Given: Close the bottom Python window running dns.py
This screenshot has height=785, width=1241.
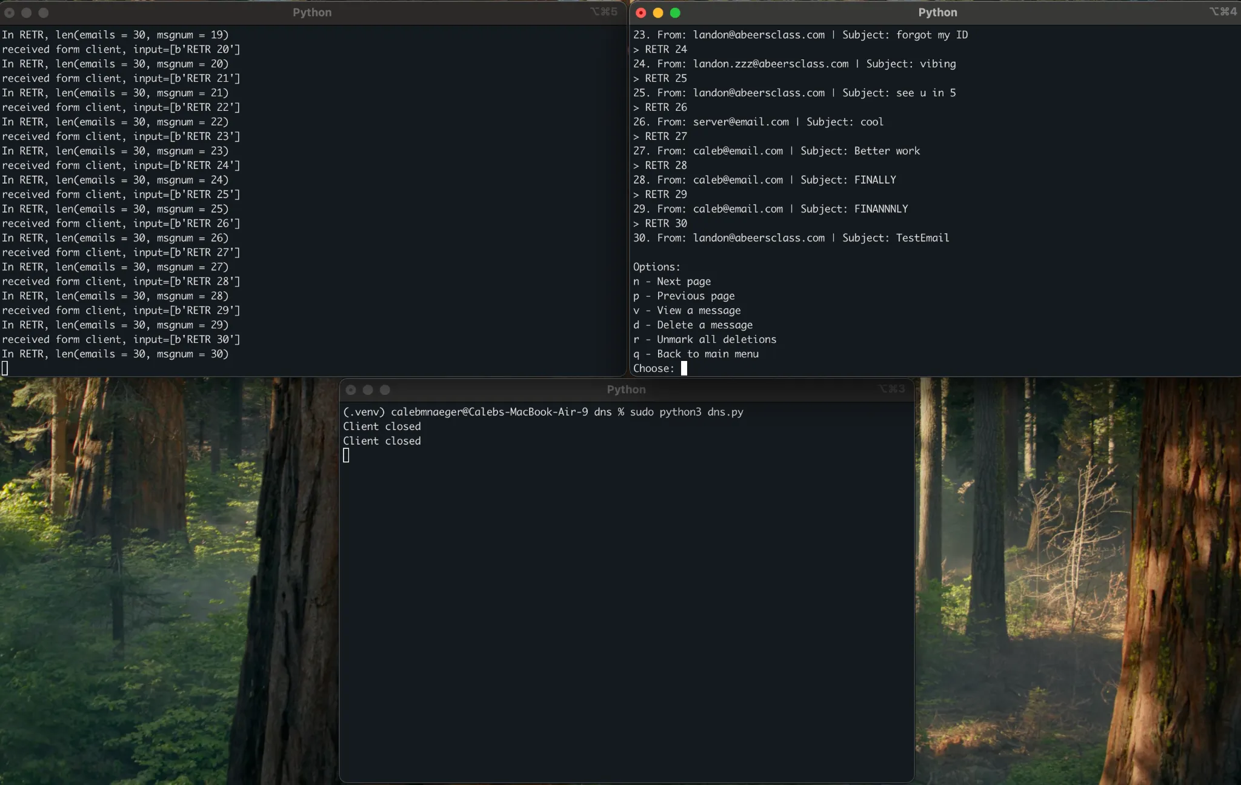Looking at the screenshot, I should 351,390.
